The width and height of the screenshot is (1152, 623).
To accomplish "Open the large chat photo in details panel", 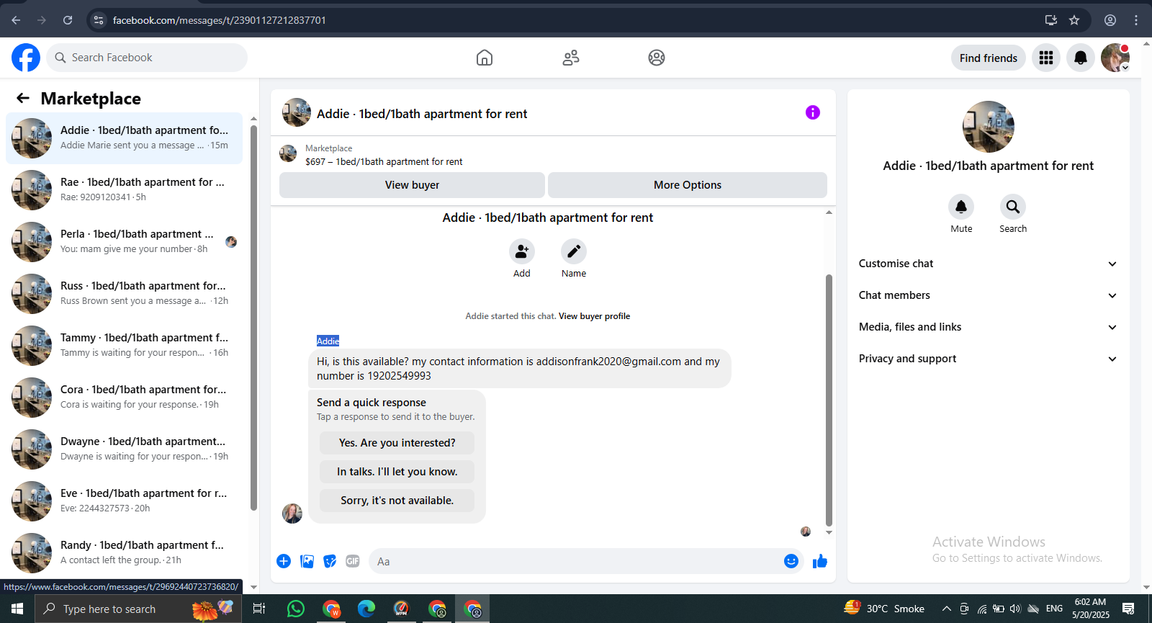I will click(989, 127).
